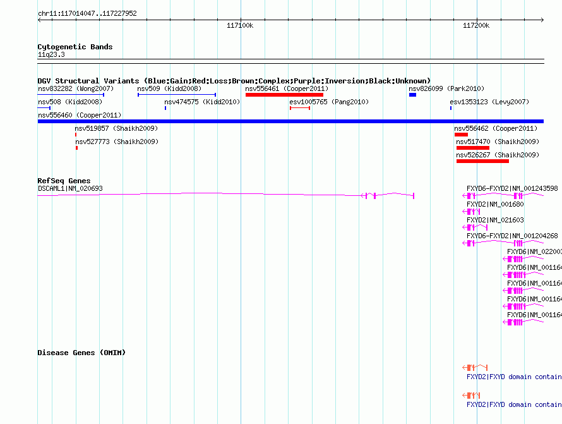The width and height of the screenshot is (562, 424).
Task: Click the chr11:117014047..117227952 coordinate label
Action: click(87, 13)
